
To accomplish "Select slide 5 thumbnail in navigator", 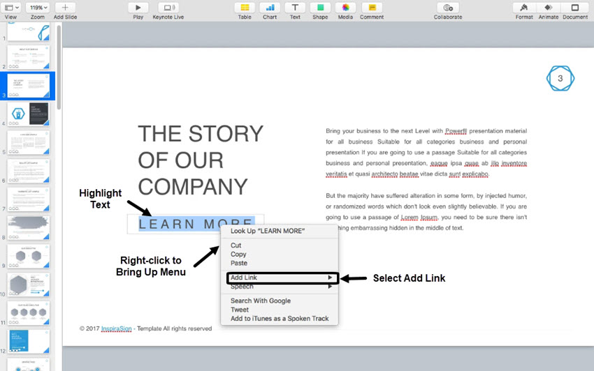I will pos(29,142).
